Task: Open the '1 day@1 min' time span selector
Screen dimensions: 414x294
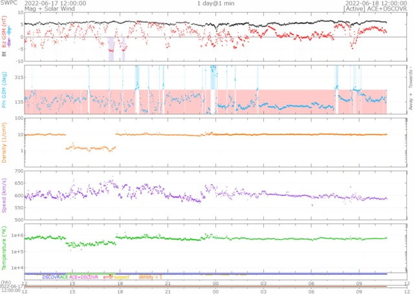Action: pyautogui.click(x=215, y=3)
